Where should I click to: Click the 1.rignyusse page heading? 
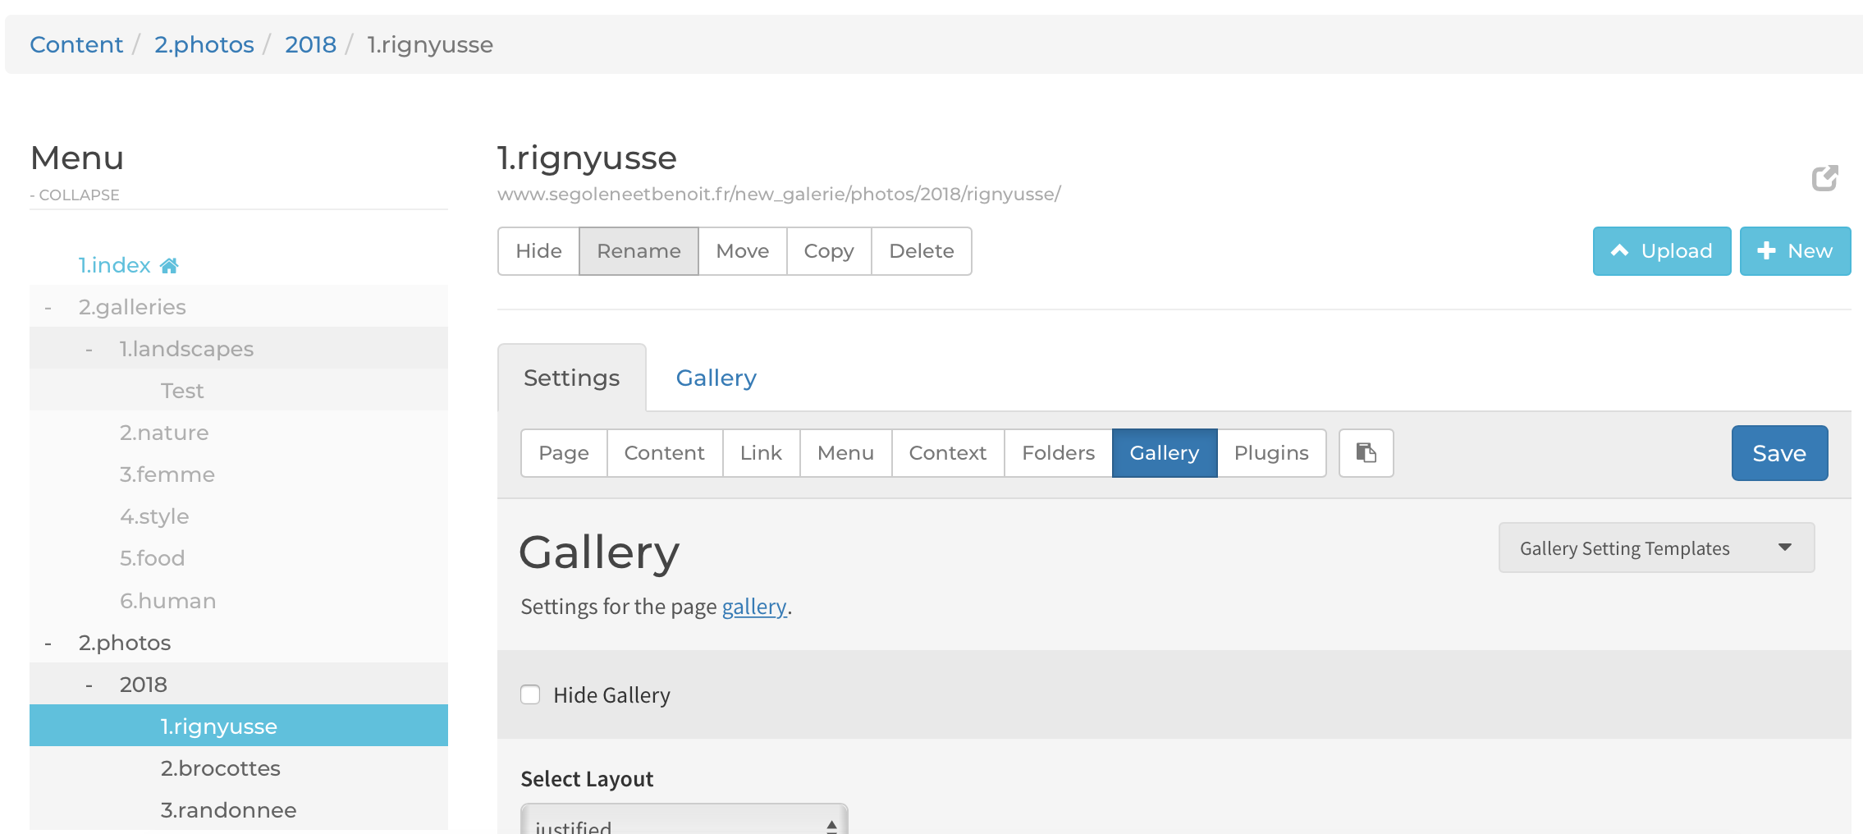(587, 158)
